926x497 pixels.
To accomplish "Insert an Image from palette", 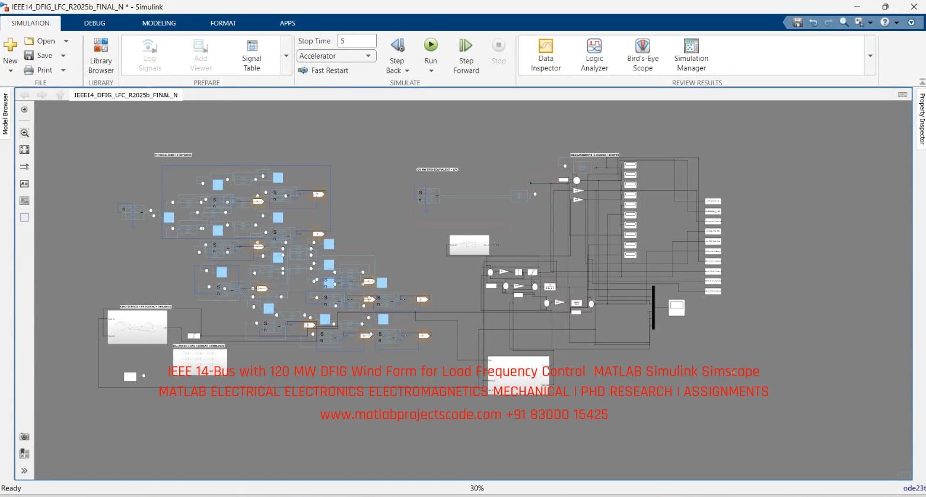I will [x=24, y=201].
